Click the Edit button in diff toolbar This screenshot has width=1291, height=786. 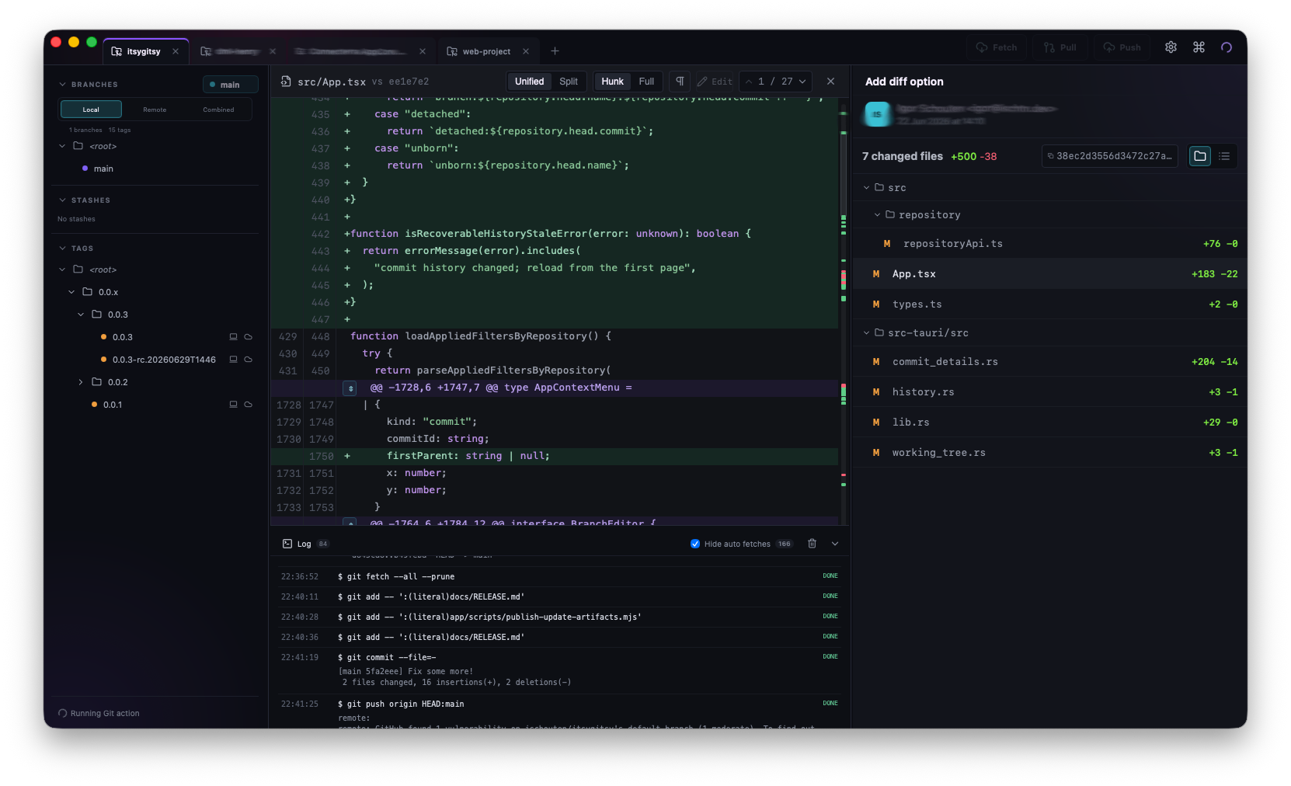715,82
